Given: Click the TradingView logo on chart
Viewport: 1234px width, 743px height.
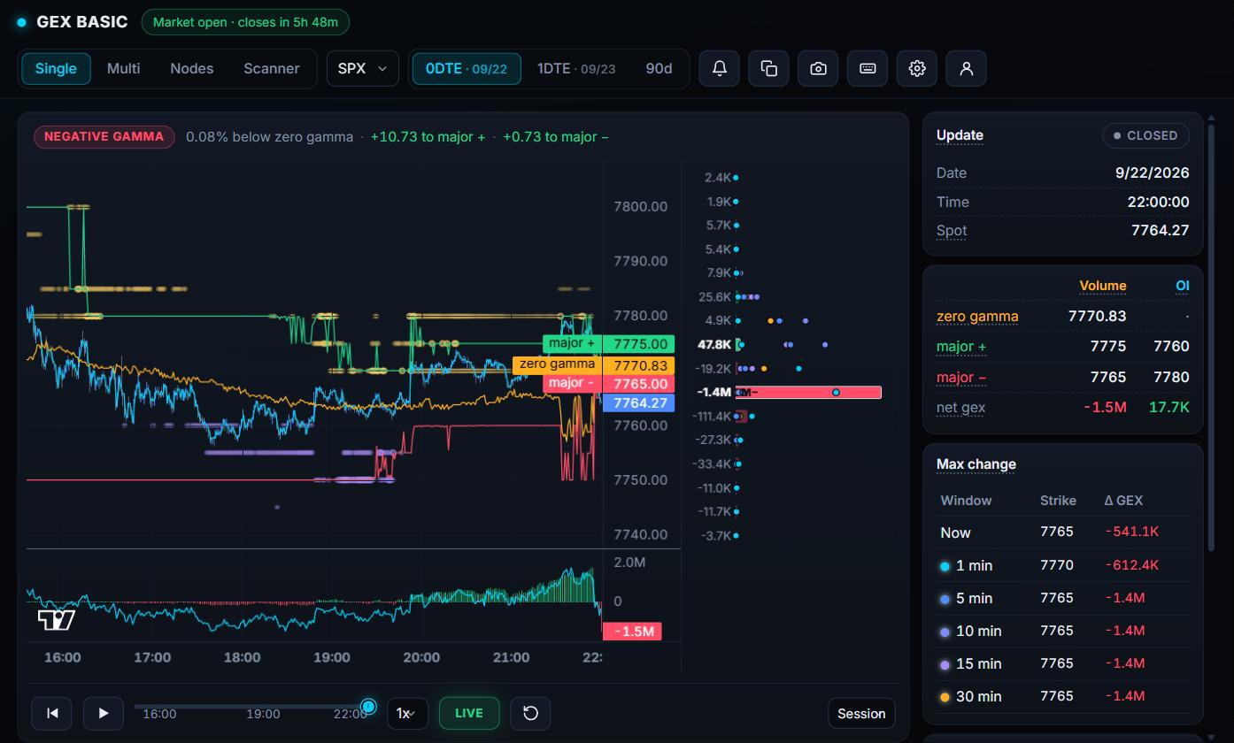Looking at the screenshot, I should coord(57,620).
